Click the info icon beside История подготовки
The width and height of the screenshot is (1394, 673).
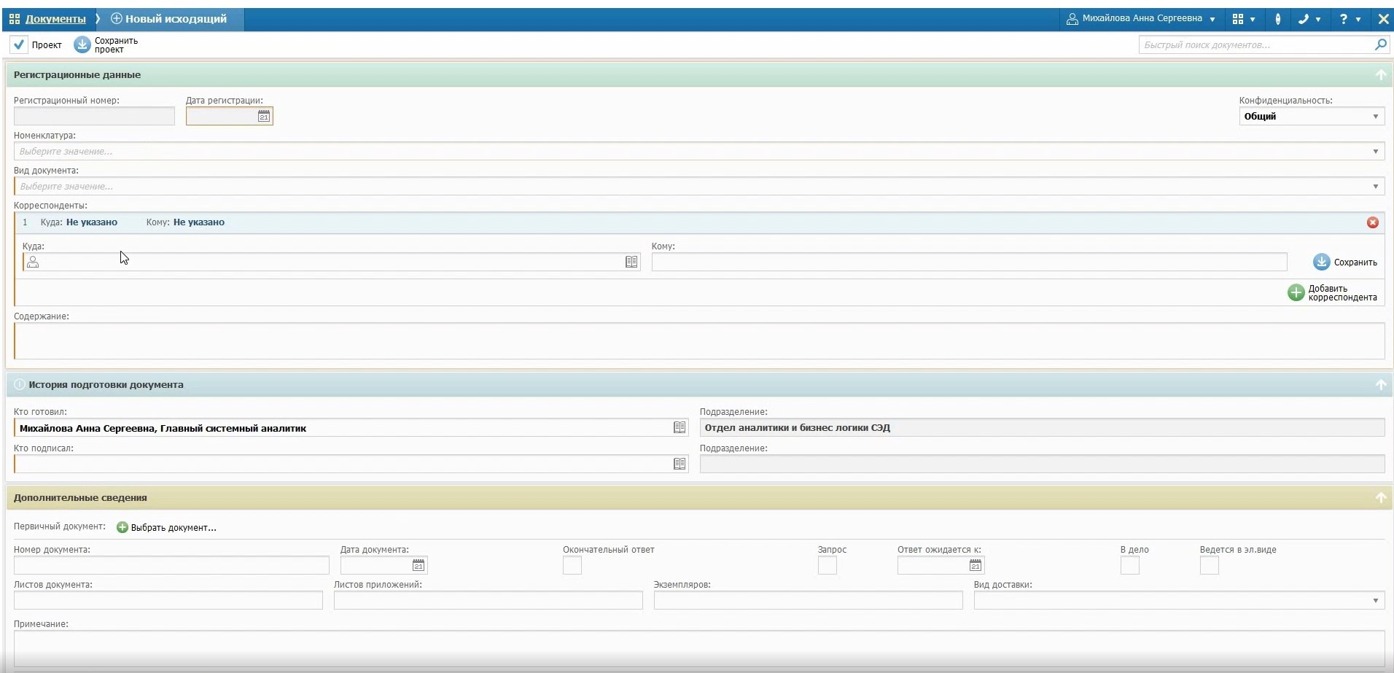pos(20,385)
